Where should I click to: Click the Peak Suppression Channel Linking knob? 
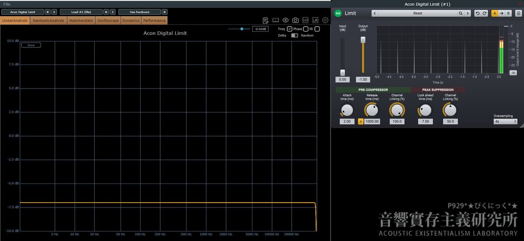(450, 110)
